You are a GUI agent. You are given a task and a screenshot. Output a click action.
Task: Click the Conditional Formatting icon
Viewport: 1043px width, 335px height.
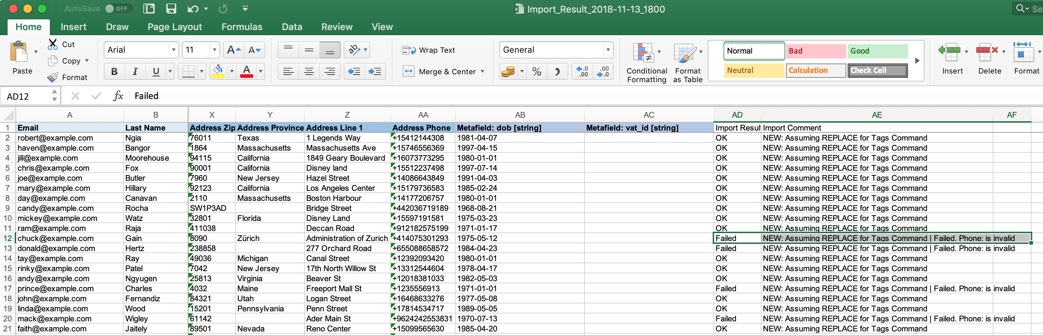(644, 53)
